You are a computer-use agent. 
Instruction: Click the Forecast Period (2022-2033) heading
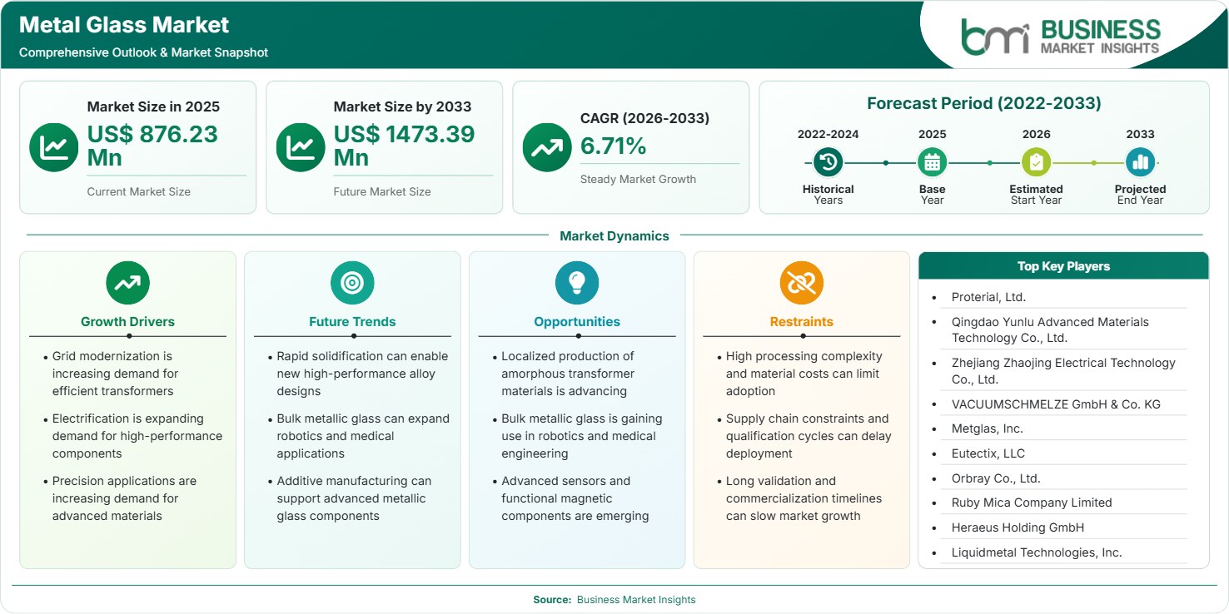click(x=984, y=103)
